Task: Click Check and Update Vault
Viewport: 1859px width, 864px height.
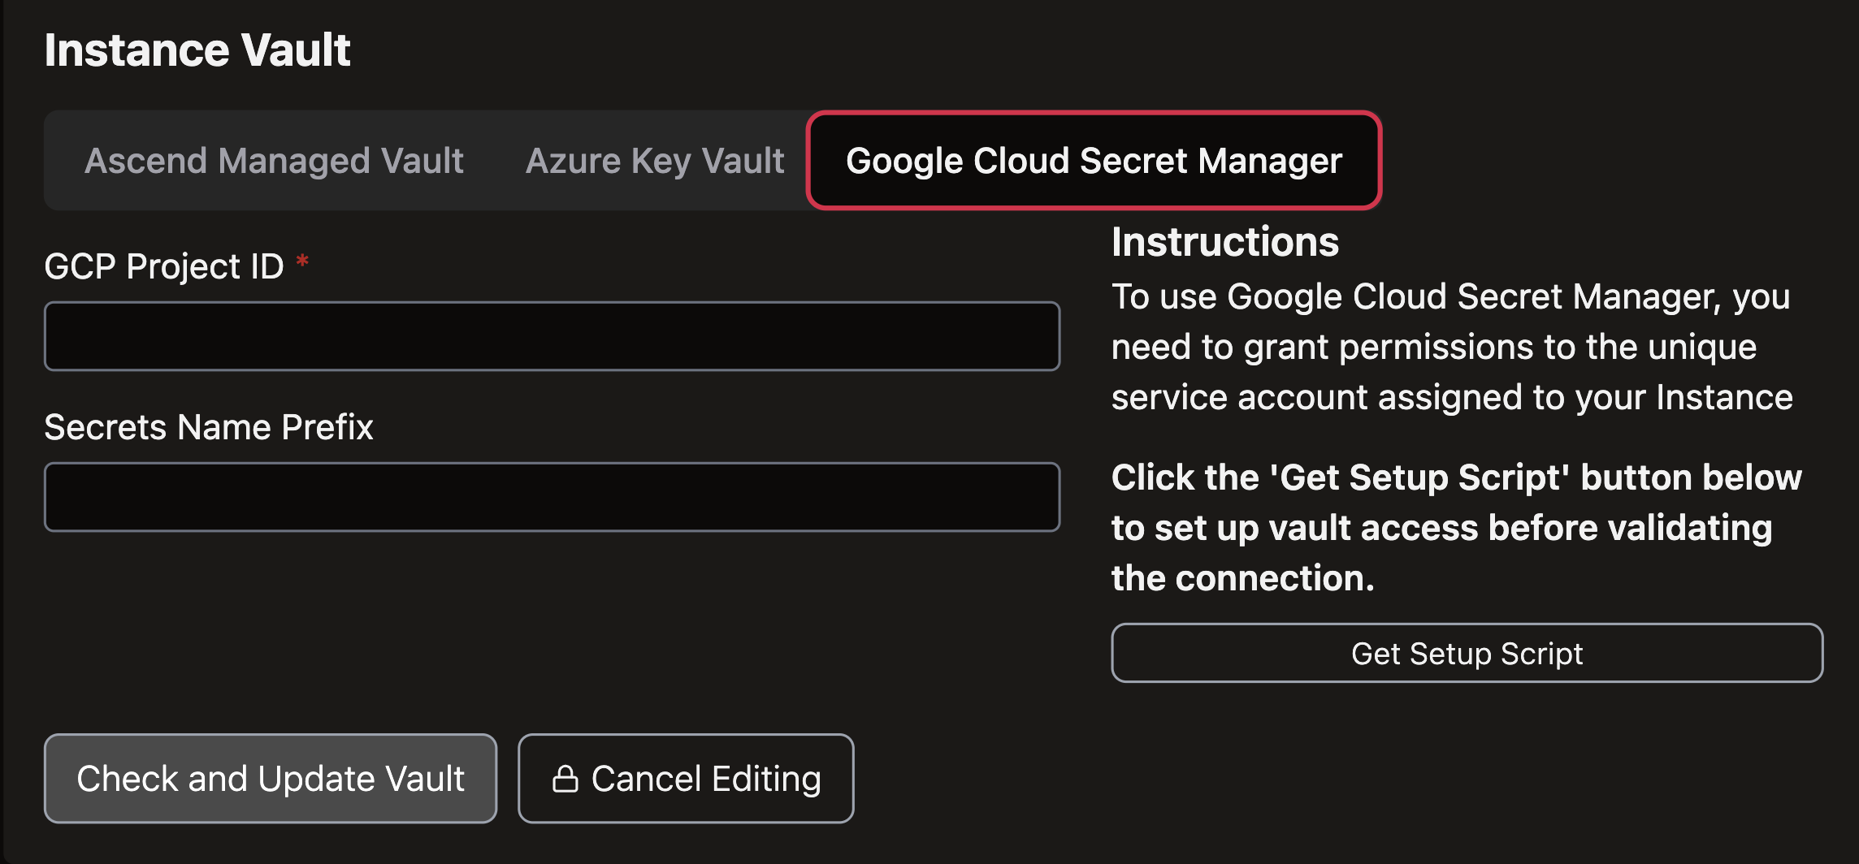Action: [x=271, y=779]
